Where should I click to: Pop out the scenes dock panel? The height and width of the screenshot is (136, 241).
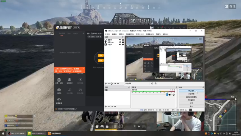pos(129,87)
